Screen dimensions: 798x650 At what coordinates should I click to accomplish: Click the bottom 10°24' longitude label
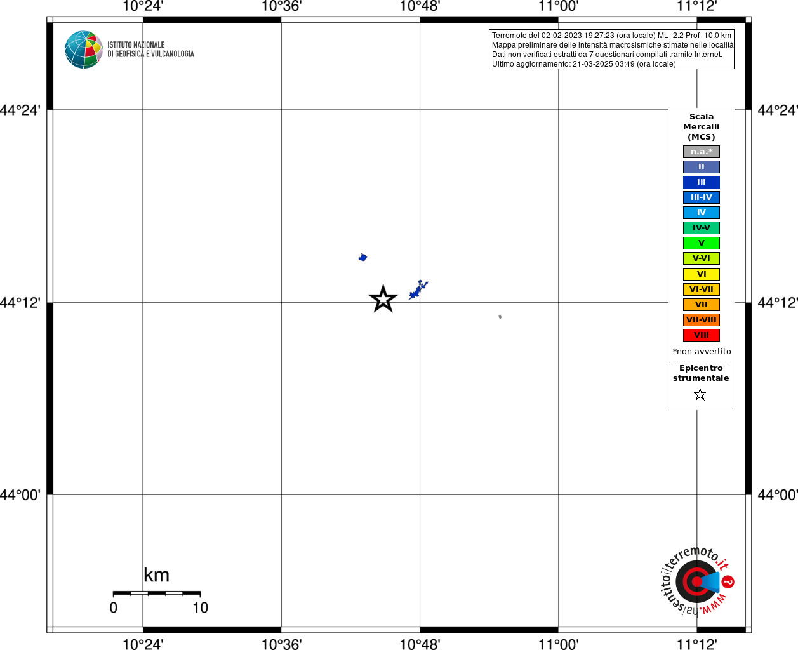(143, 644)
